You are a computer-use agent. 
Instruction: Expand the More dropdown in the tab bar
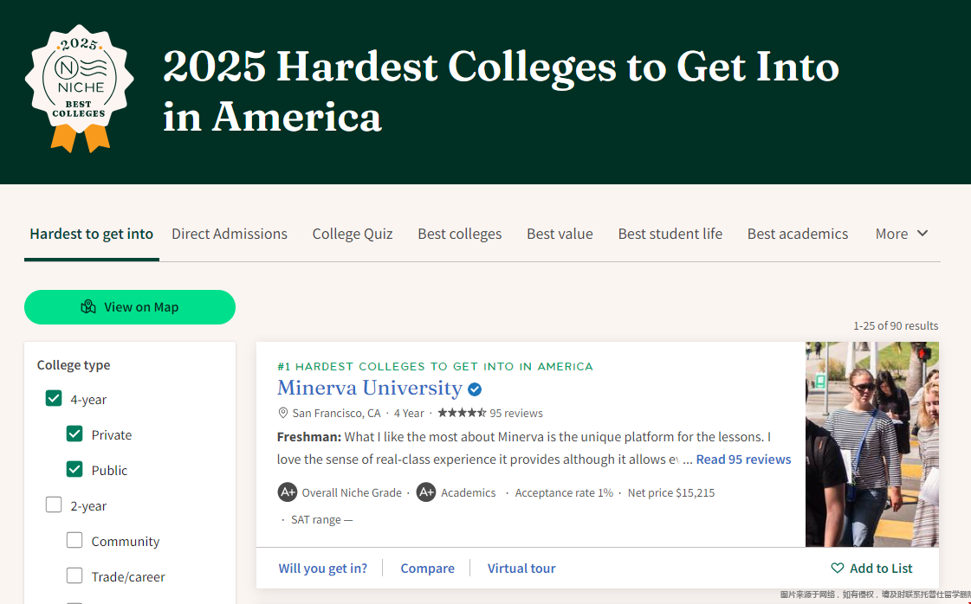(902, 234)
